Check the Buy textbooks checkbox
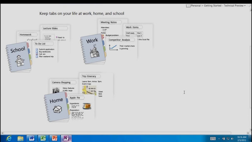The height and width of the screenshot is (142, 252). (x=37, y=52)
